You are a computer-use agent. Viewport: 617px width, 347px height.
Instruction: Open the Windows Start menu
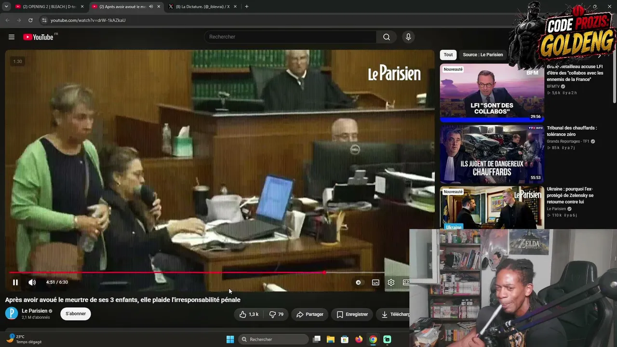click(230, 339)
